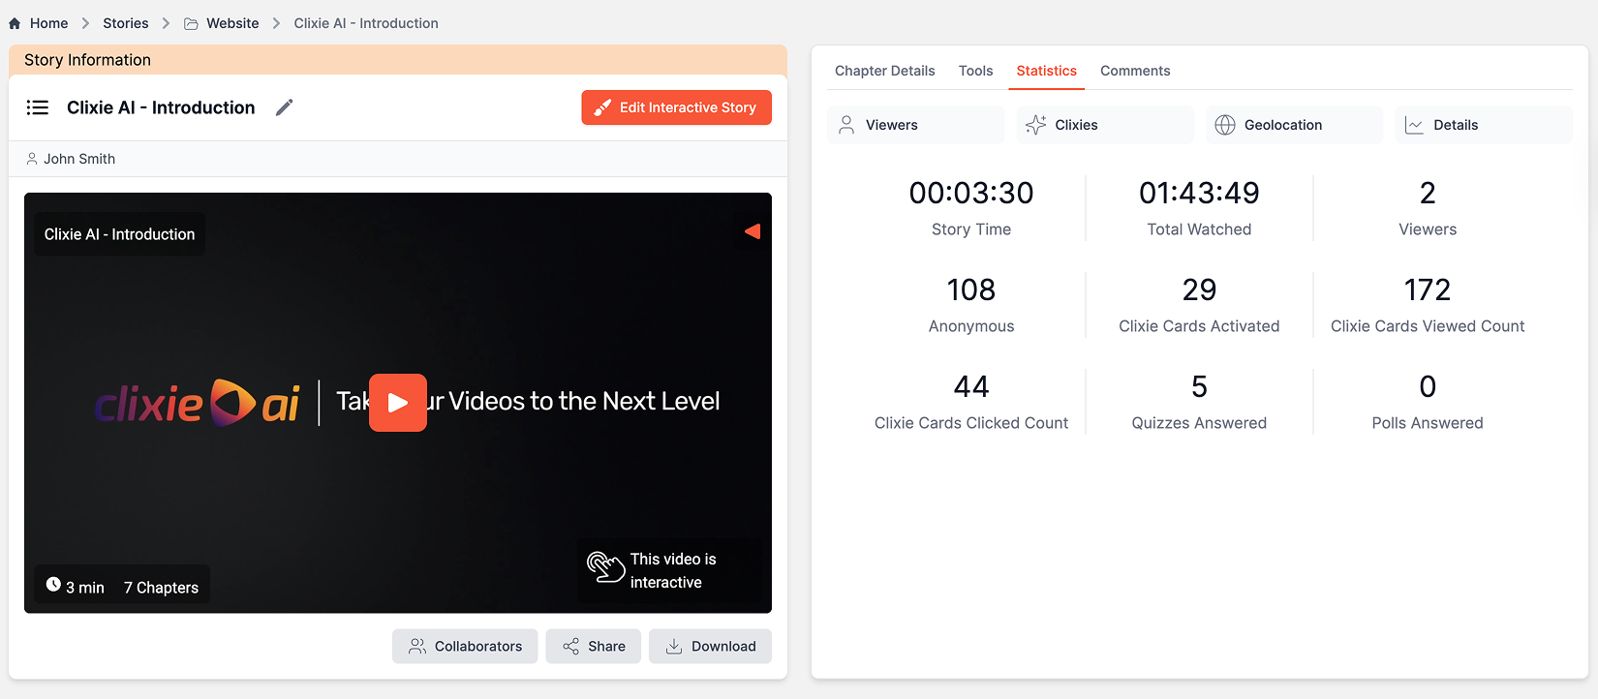Select the Statistics tab
1598x699 pixels.
click(1047, 71)
